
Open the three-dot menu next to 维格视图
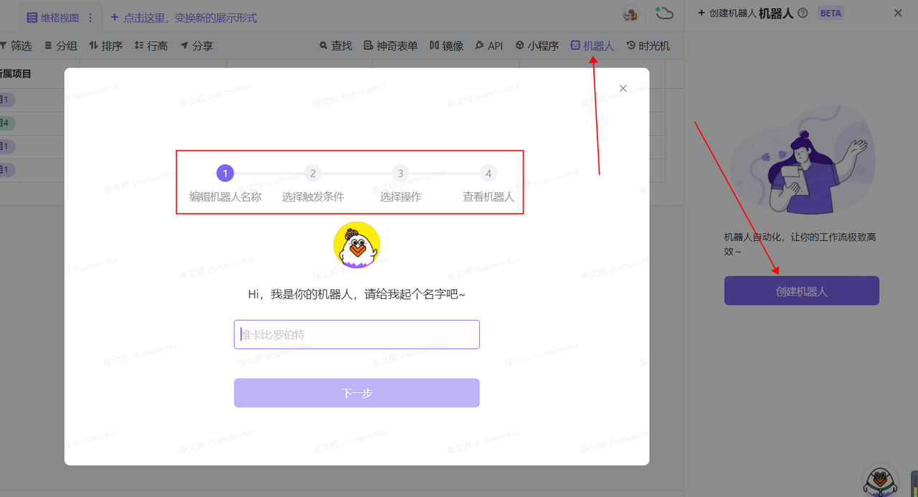pos(90,17)
